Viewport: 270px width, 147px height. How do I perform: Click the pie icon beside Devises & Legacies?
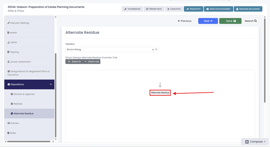12,94
